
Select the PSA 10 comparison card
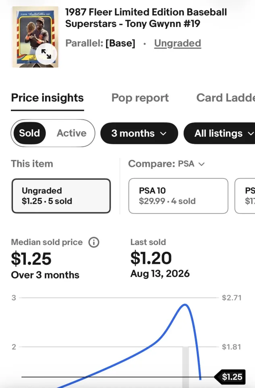coord(178,196)
